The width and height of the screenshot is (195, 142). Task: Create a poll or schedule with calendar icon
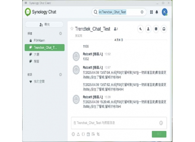point(88,134)
